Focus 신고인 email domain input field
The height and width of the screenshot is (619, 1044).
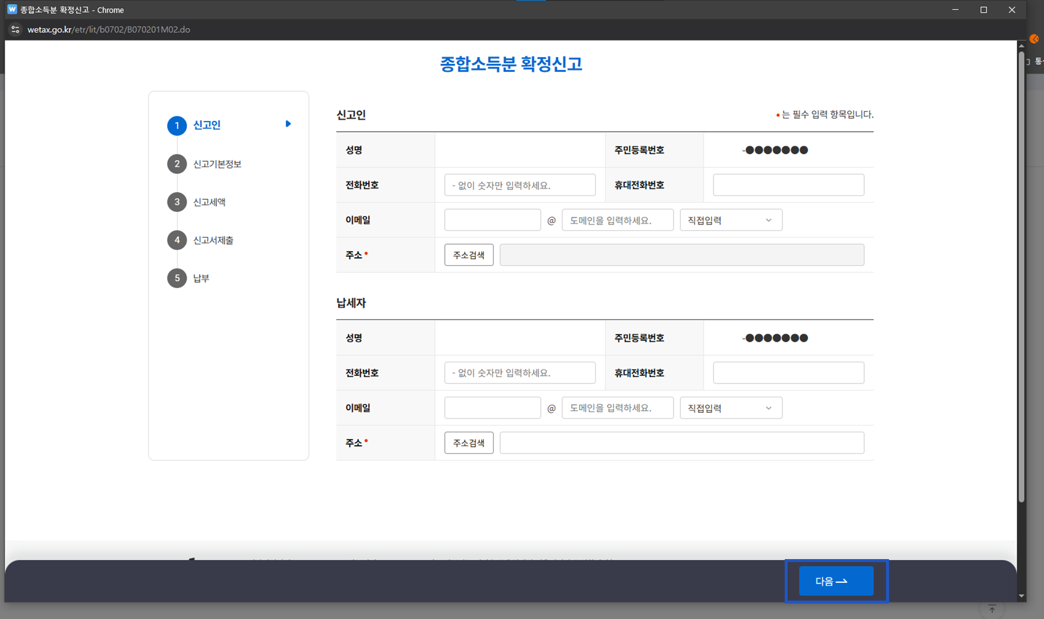click(618, 220)
